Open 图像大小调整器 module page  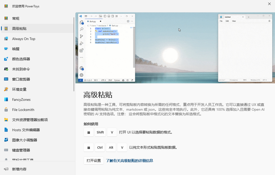tap(37, 140)
